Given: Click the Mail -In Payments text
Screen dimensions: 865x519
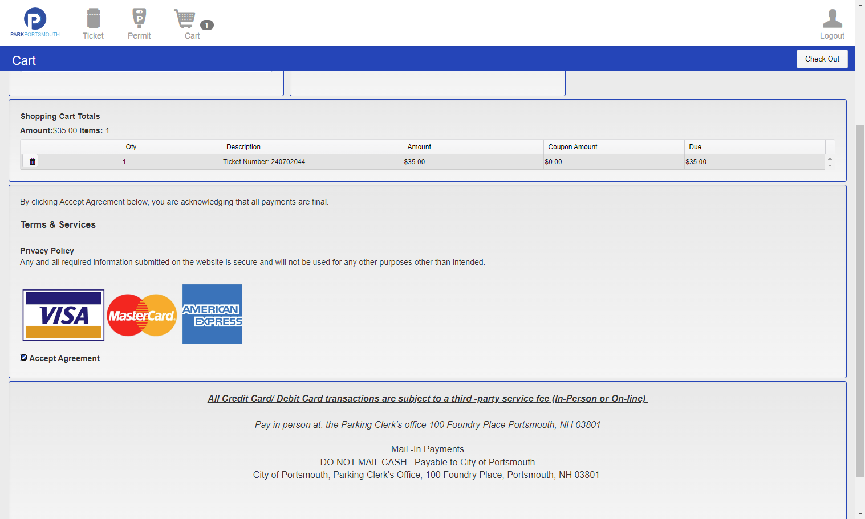Looking at the screenshot, I should coord(428,449).
